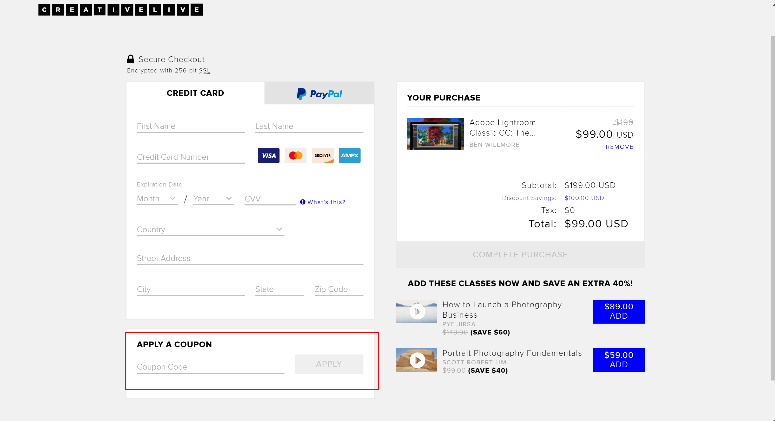Open the What's this? CVV link
Image resolution: width=775 pixels, height=421 pixels.
(326, 202)
